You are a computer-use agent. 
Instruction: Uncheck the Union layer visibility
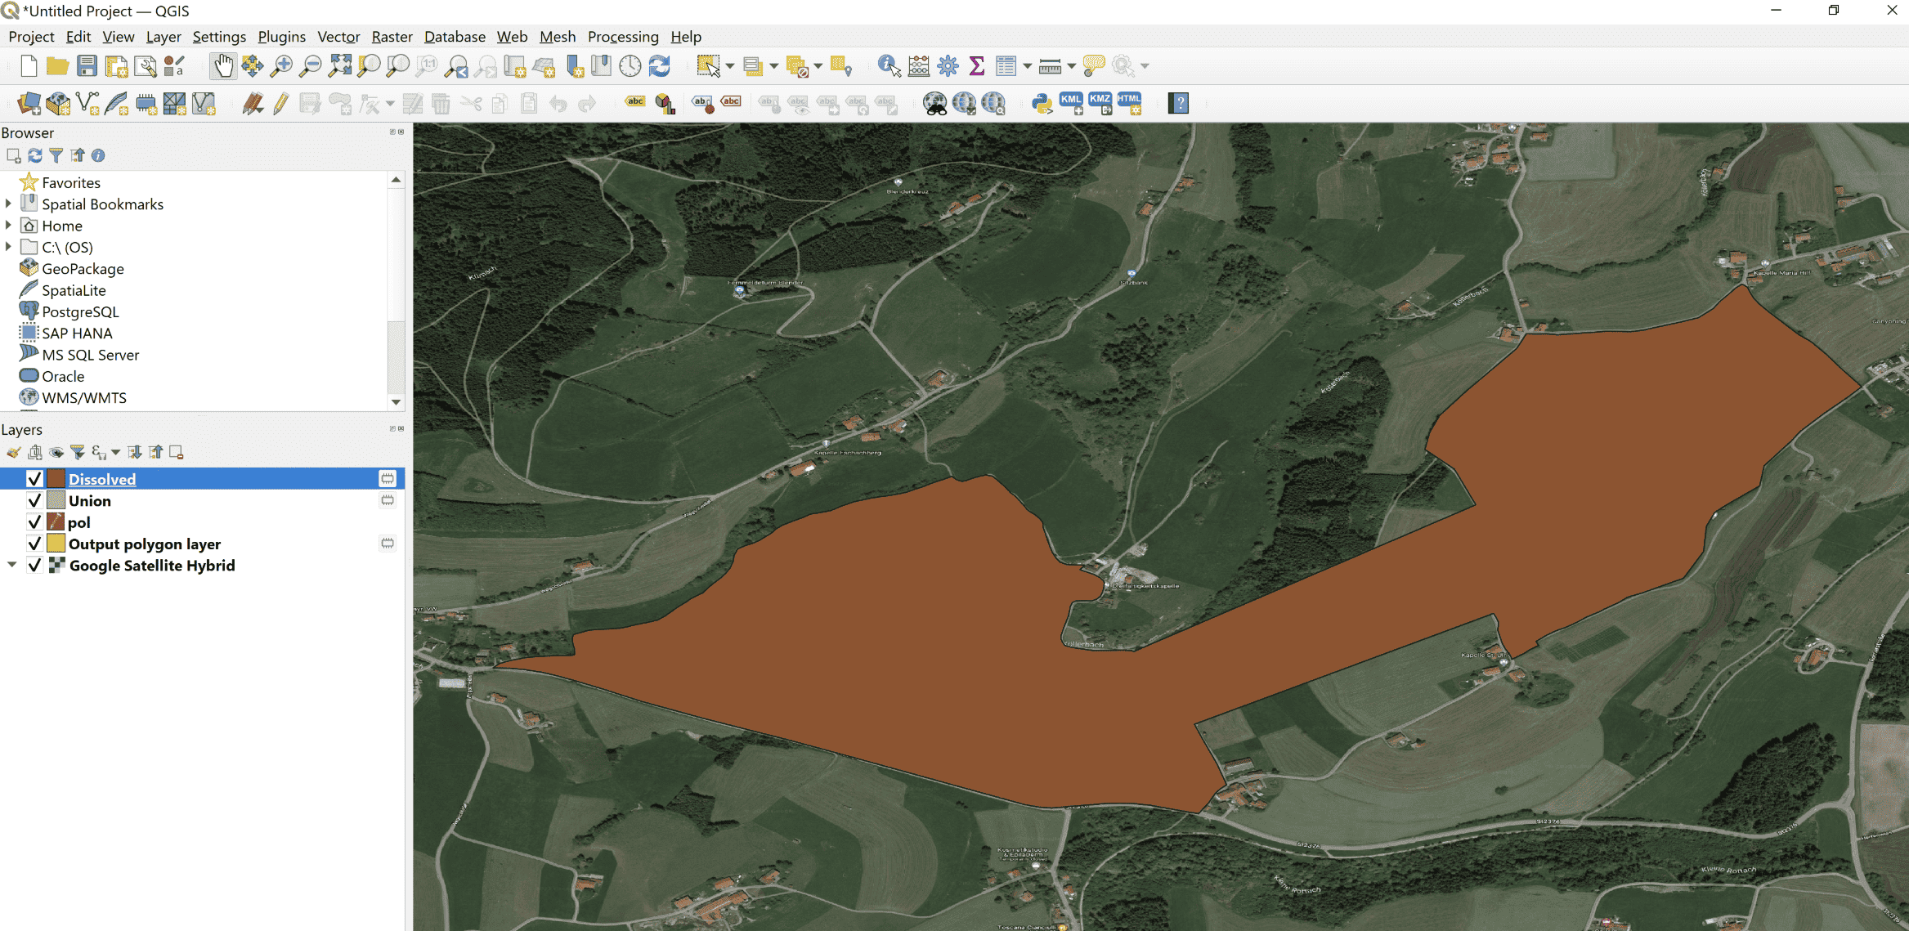pyautogui.click(x=34, y=500)
